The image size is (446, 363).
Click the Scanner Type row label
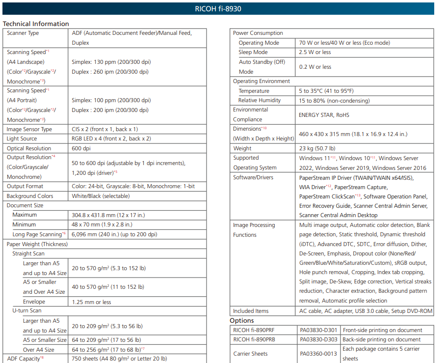tap(23, 33)
